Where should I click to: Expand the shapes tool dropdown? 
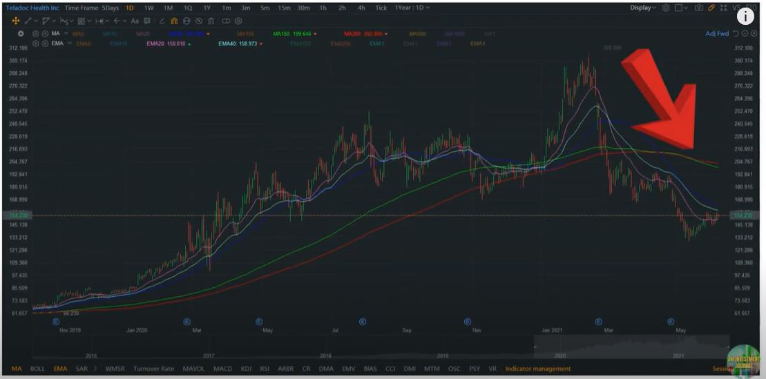tap(55, 21)
